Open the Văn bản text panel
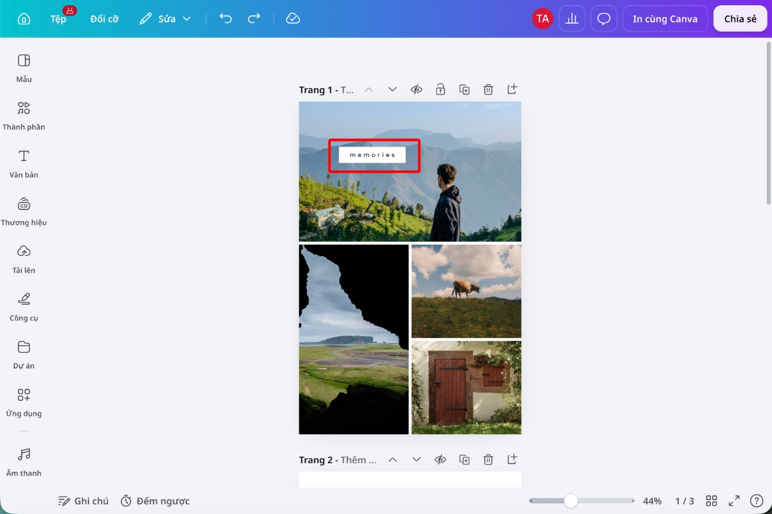 click(24, 164)
